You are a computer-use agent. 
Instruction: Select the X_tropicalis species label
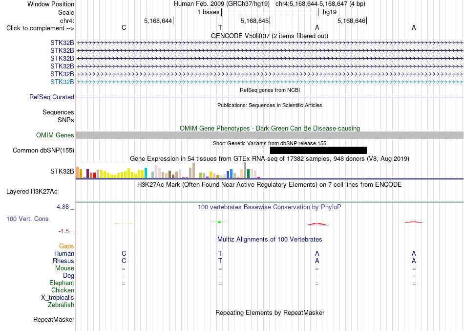coord(58,298)
